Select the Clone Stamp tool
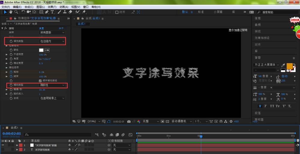Screen dimensions: 300x154 [x=65, y=12]
